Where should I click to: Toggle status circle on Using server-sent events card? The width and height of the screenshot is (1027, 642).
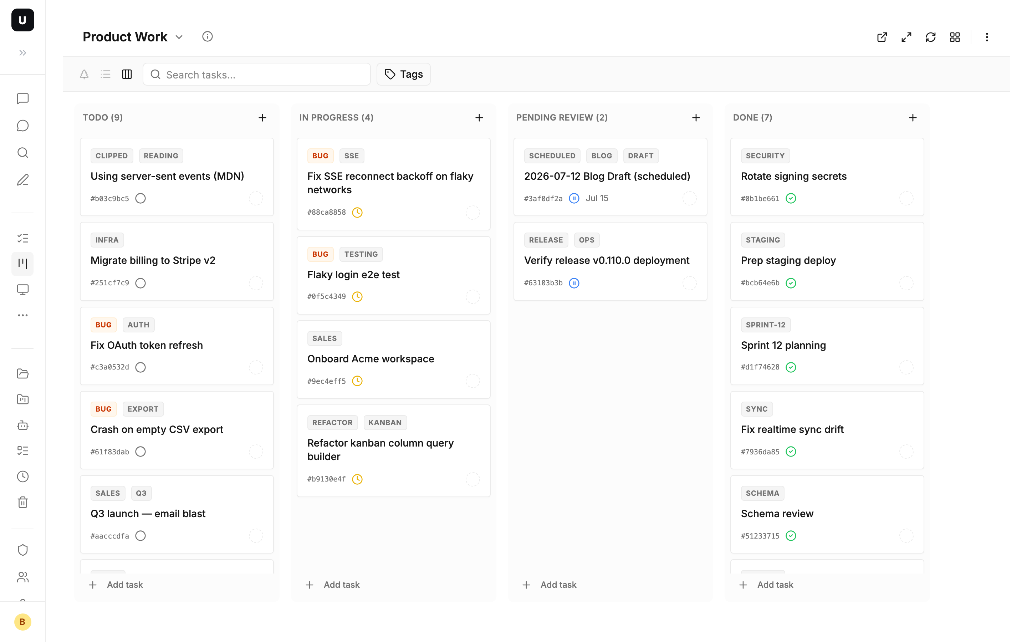click(140, 198)
